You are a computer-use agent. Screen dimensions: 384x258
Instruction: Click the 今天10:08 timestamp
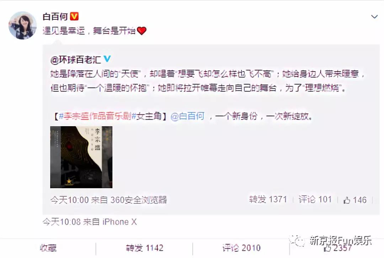62,221
